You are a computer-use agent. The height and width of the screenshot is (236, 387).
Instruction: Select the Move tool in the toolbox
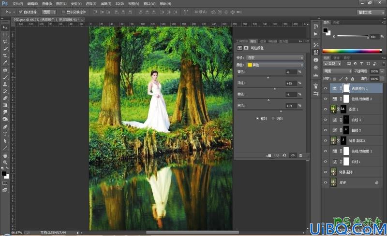point(5,28)
